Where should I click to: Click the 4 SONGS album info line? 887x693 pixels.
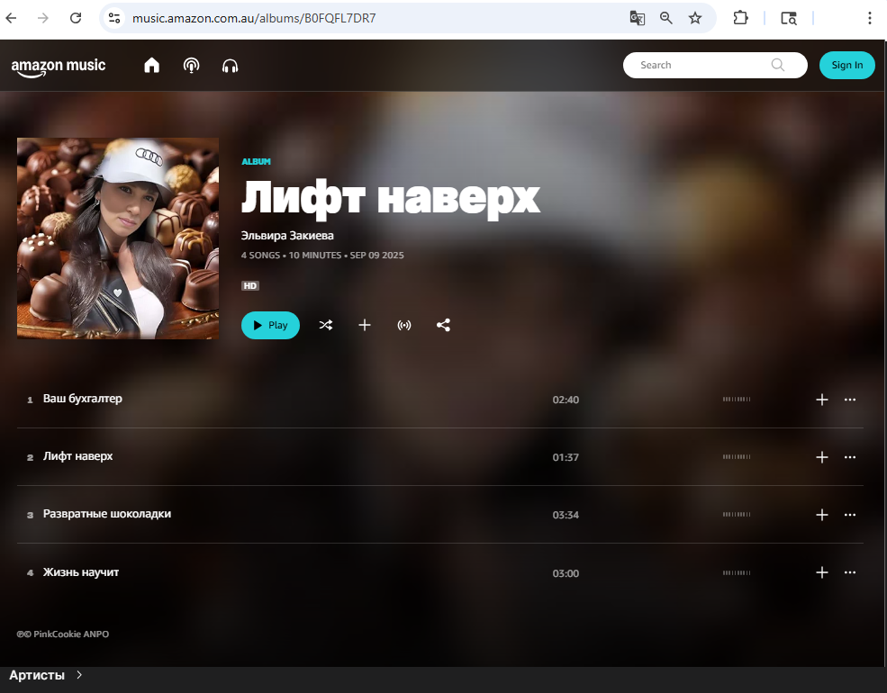(322, 256)
